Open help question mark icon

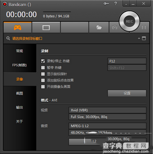[x=116, y=3]
